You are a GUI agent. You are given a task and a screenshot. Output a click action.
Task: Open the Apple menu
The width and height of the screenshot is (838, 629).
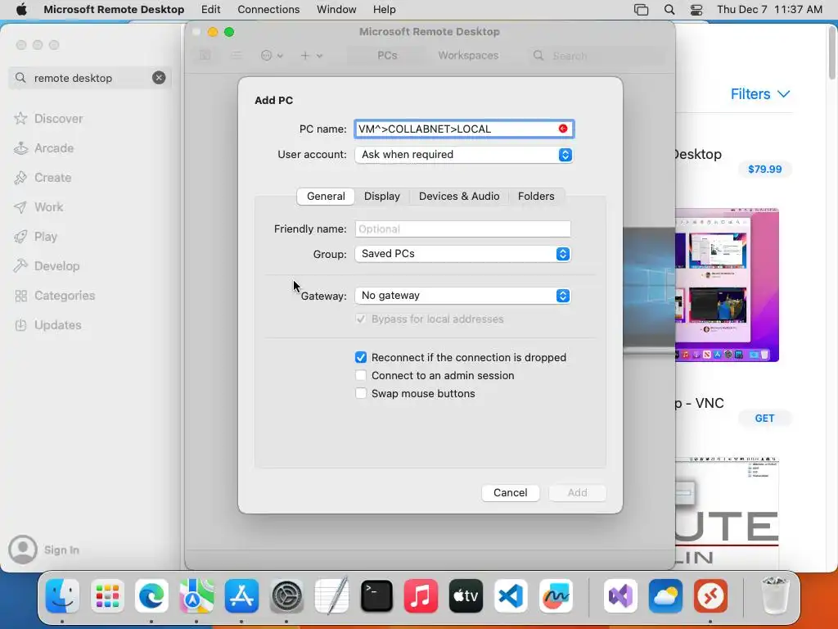(x=21, y=10)
